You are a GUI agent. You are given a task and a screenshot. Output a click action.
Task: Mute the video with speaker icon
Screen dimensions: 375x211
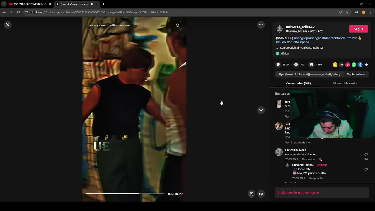261,194
